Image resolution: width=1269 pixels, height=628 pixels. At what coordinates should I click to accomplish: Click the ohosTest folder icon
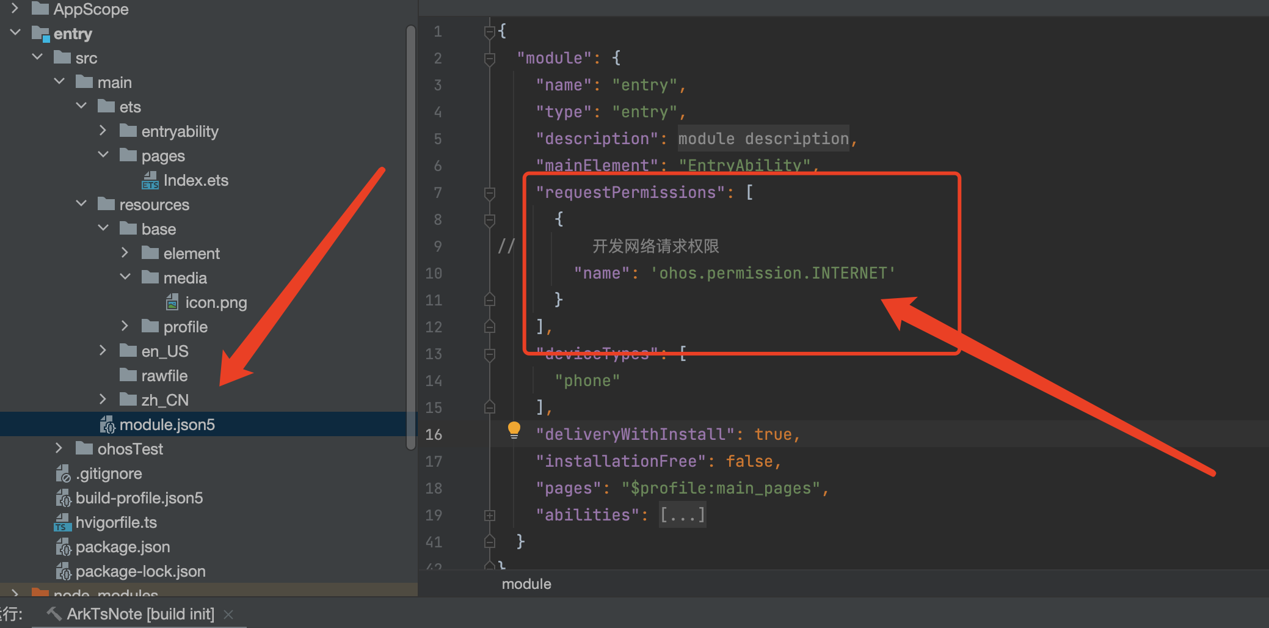pos(84,448)
